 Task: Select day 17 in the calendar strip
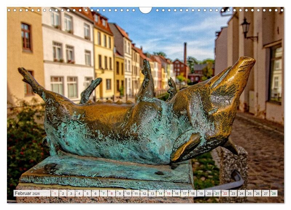pos(185,193)
